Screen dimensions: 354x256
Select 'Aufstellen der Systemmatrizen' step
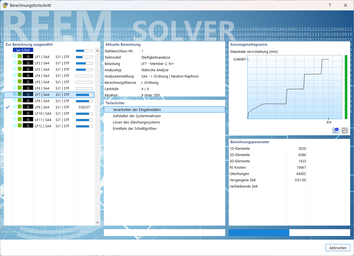pyautogui.click(x=137, y=116)
